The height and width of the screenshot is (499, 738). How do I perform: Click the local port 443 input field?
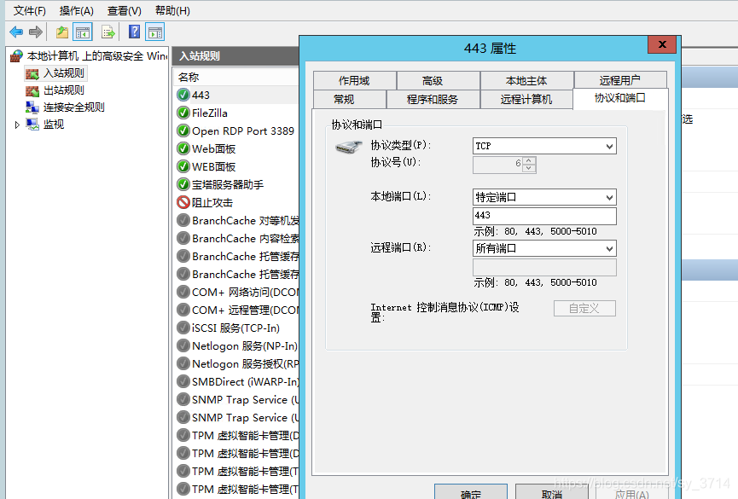(543, 216)
